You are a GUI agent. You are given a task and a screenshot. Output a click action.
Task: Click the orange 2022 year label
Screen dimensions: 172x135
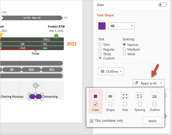click(72, 44)
